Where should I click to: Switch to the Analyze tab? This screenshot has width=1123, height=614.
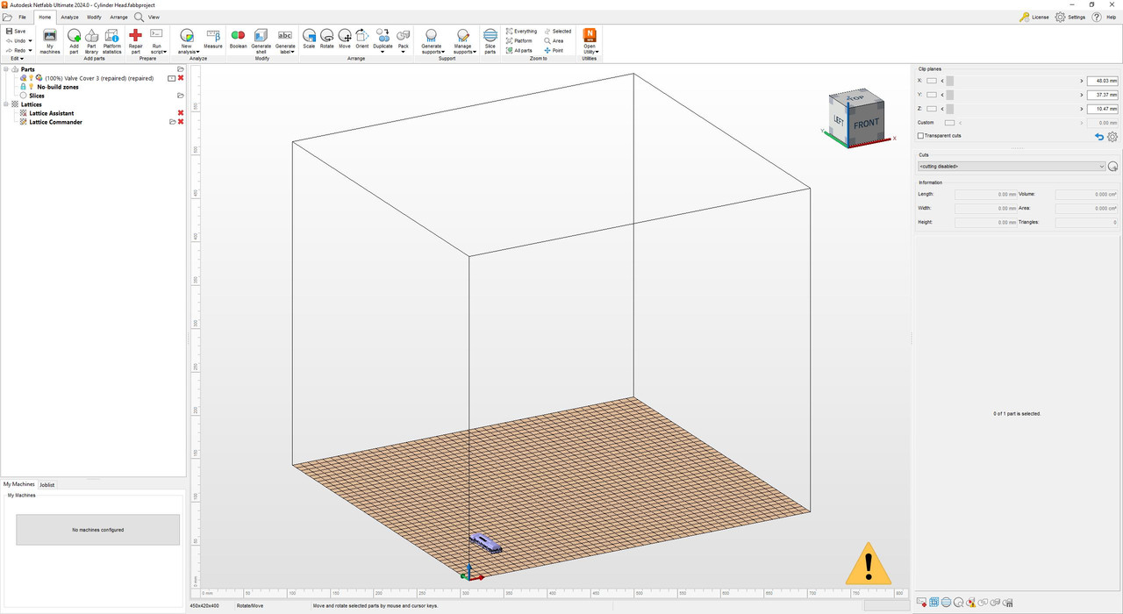point(69,17)
